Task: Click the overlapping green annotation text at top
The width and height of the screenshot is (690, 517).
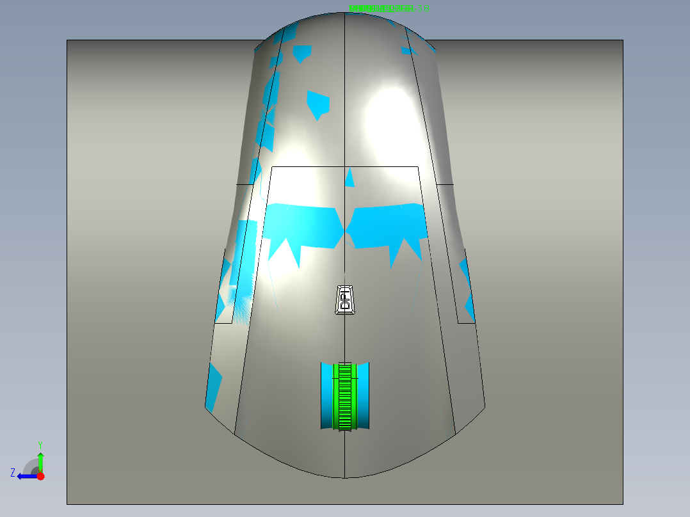Action: (x=389, y=8)
